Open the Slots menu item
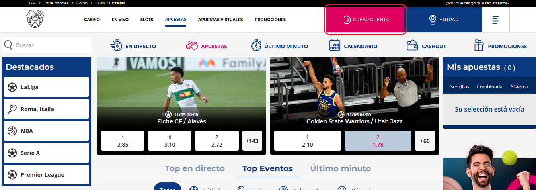The width and height of the screenshot is (536, 190). click(x=147, y=20)
